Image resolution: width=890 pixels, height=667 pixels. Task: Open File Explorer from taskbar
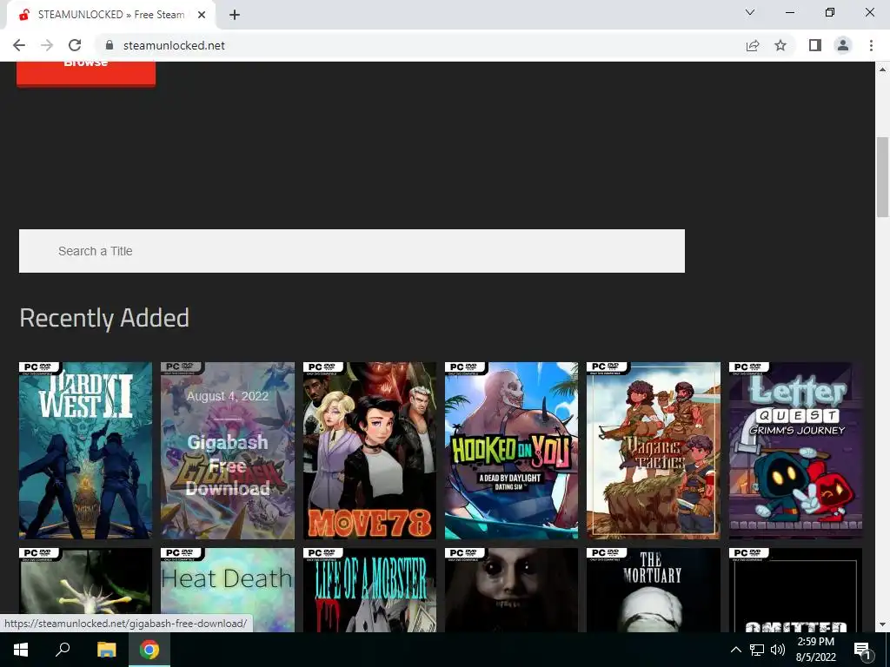coord(106,650)
